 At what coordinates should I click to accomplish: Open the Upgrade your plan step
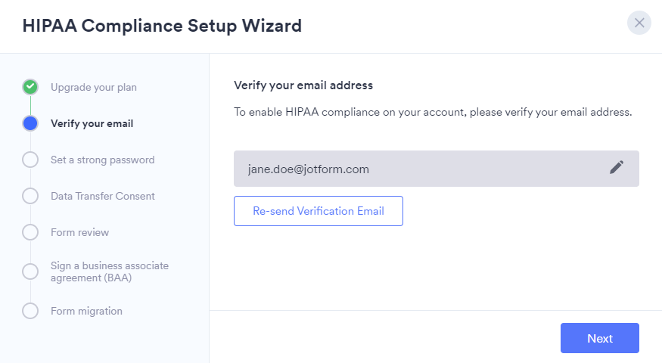pos(94,87)
